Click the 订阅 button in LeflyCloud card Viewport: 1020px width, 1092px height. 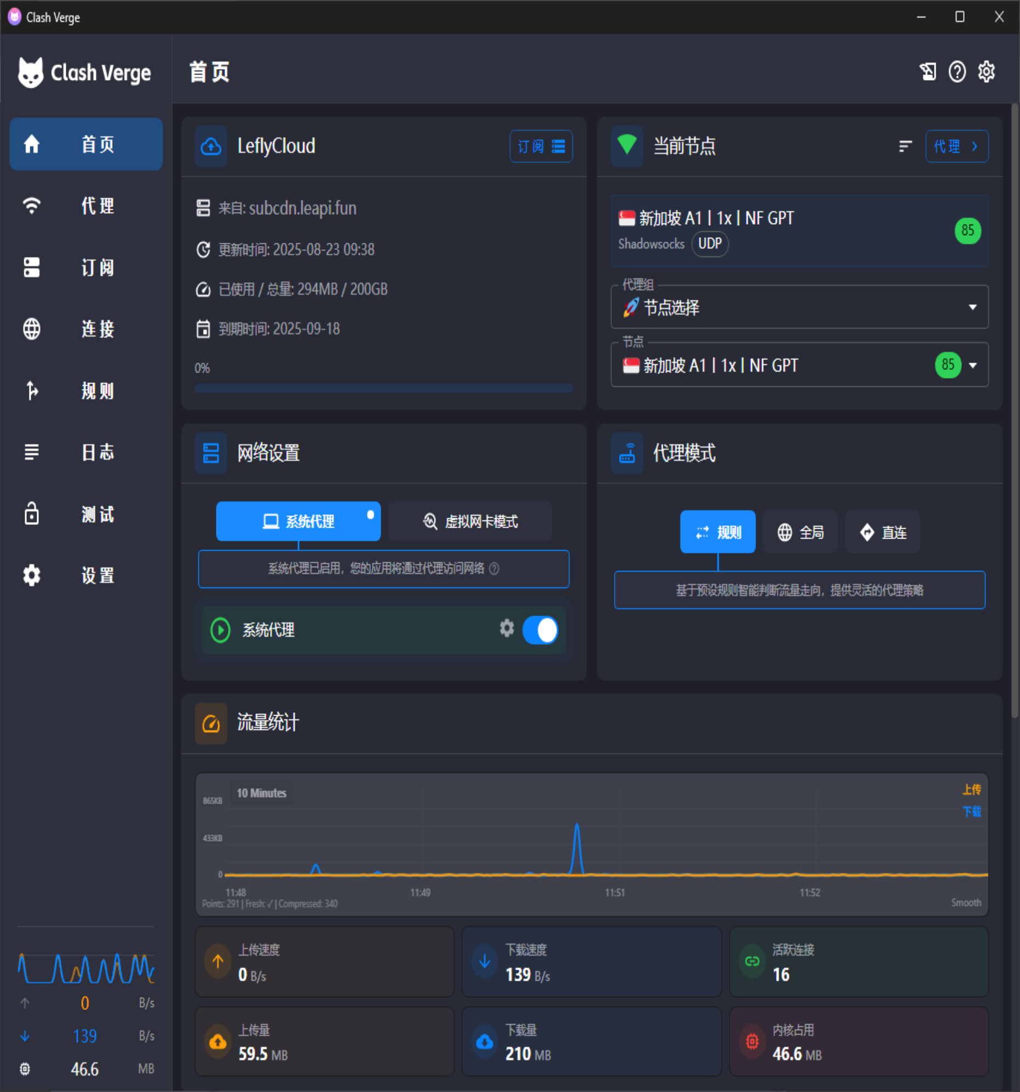click(541, 146)
